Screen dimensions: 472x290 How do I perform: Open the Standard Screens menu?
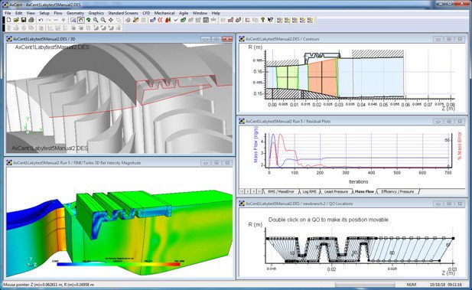123,13
